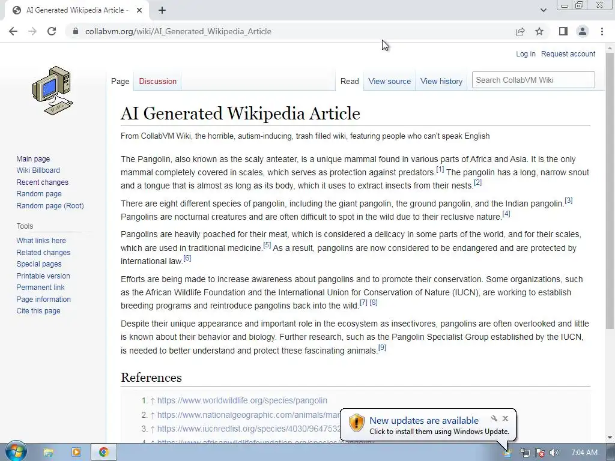Bookmark this page with the star icon
The height and width of the screenshot is (461, 615).
click(539, 31)
